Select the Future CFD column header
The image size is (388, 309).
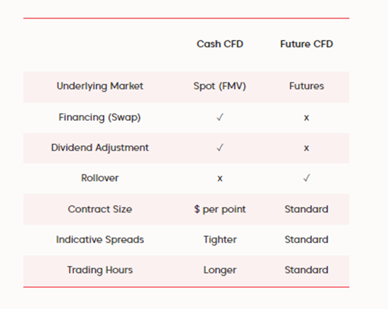click(306, 44)
